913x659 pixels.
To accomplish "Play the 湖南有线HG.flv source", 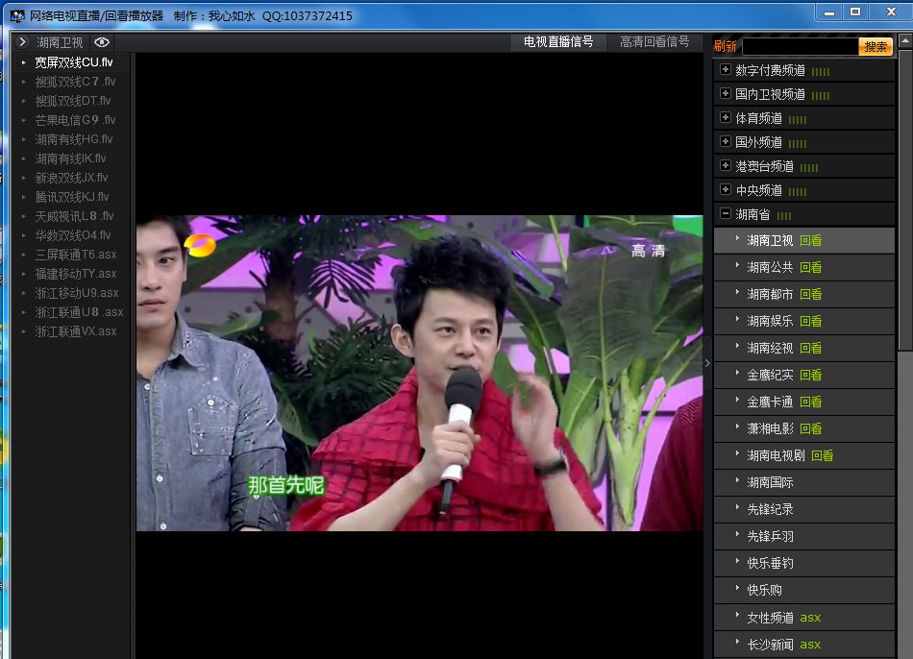I will coord(73,139).
